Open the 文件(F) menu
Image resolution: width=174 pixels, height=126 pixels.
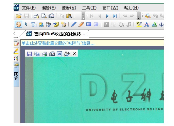click(29, 8)
